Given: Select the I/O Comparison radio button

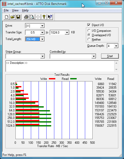Looking at the screenshot, I should point(89,31).
